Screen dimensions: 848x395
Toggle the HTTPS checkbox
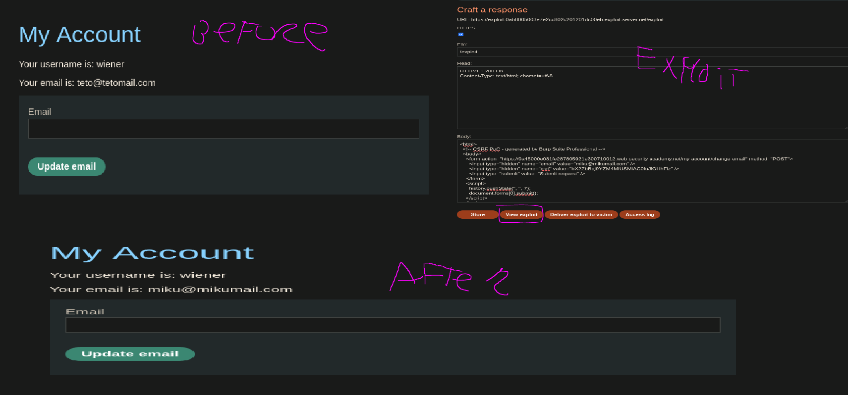[x=461, y=35]
